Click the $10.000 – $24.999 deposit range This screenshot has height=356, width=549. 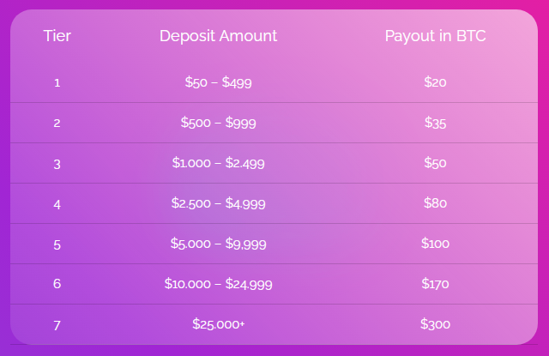(218, 284)
